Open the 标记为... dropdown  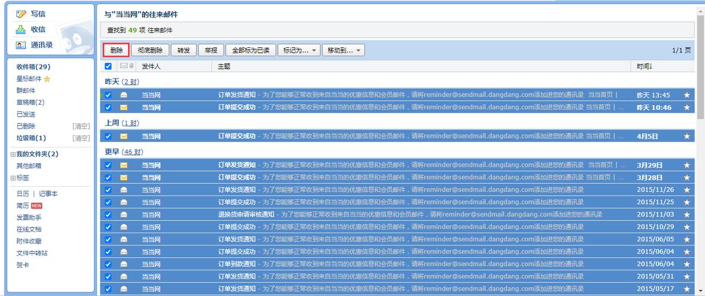[299, 51]
